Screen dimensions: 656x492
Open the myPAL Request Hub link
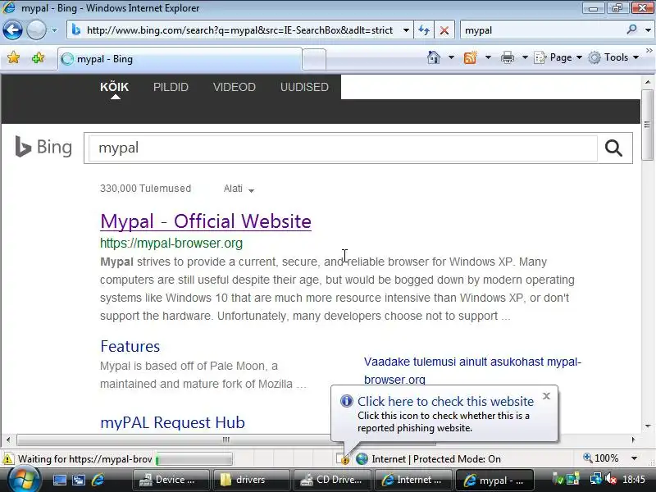(172, 422)
